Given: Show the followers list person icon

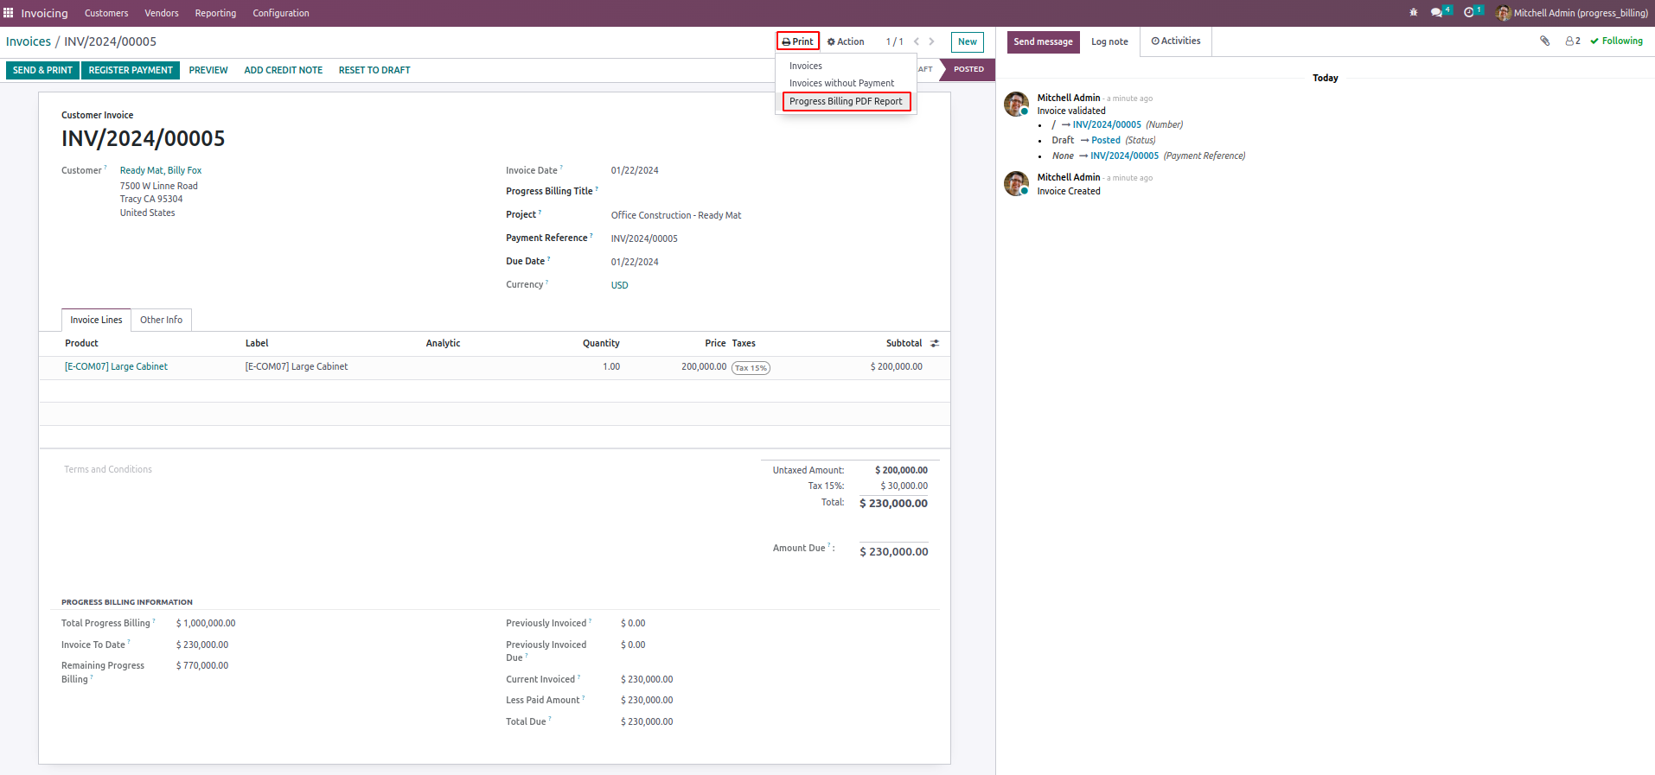Looking at the screenshot, I should click(1573, 41).
